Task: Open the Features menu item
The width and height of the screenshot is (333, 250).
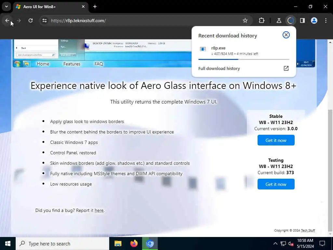Action: (72, 64)
